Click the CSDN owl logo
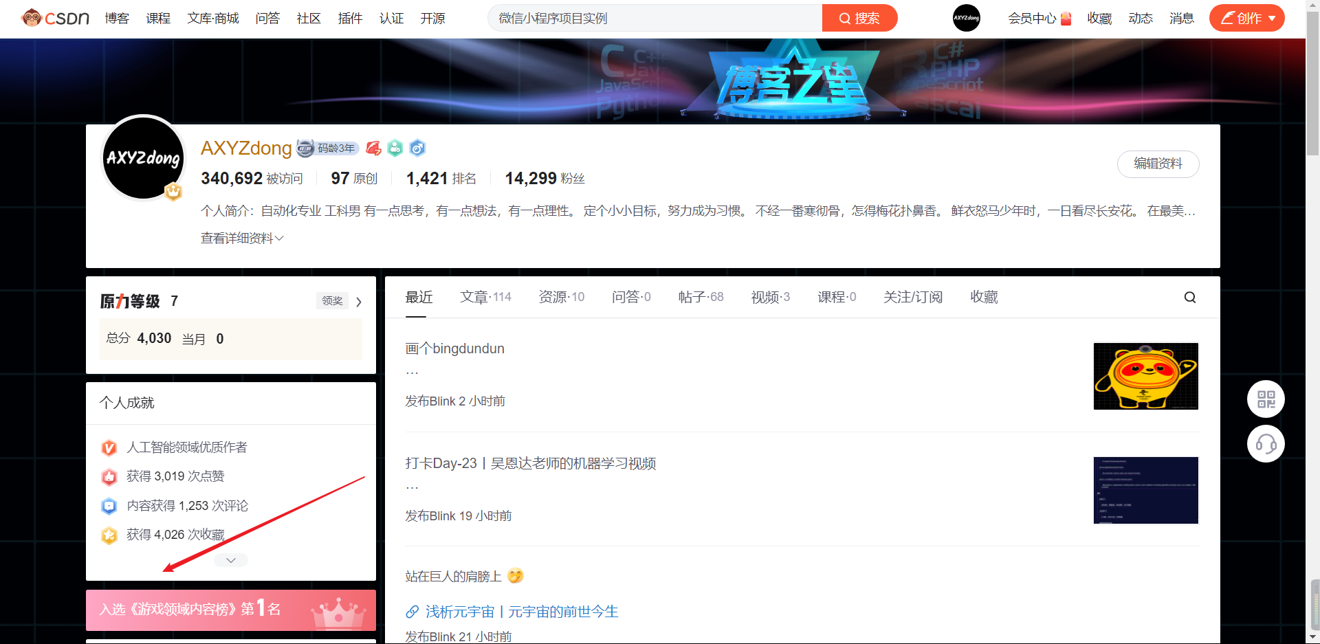Image resolution: width=1320 pixels, height=644 pixels. 32,18
